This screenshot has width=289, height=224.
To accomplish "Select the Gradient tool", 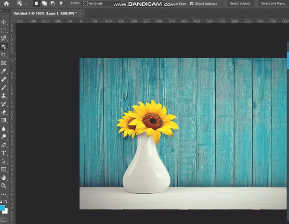I will pyautogui.click(x=3, y=120).
